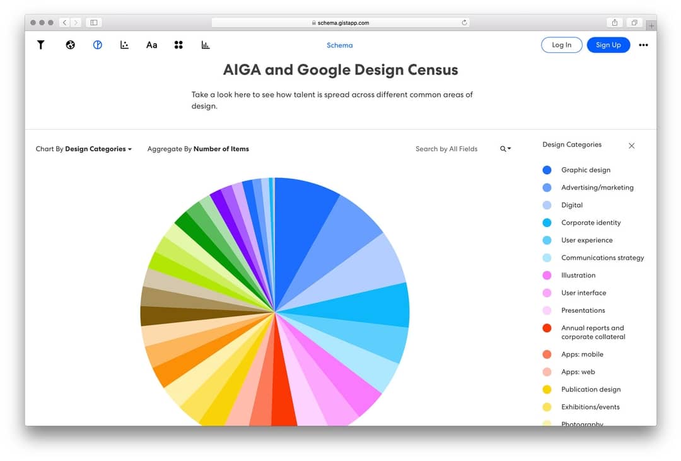Select the pie chart view
Viewport: 681px width, 461px height.
point(97,45)
